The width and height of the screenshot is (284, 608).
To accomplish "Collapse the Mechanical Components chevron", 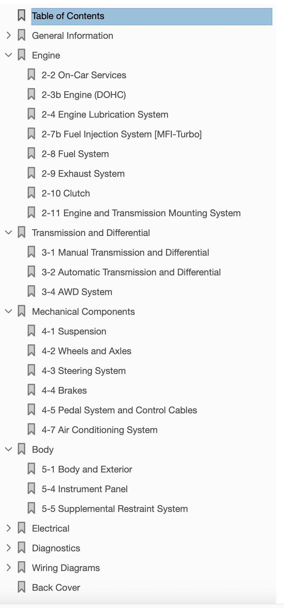I will pos(9,311).
